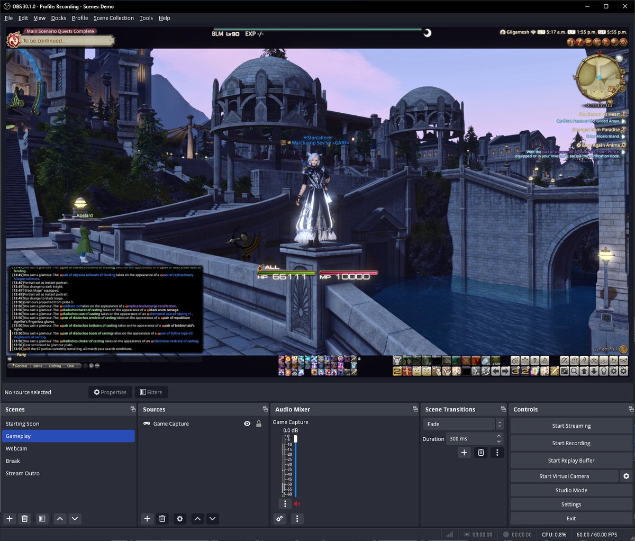Click the game controller icon beside Game Capture

point(147,423)
